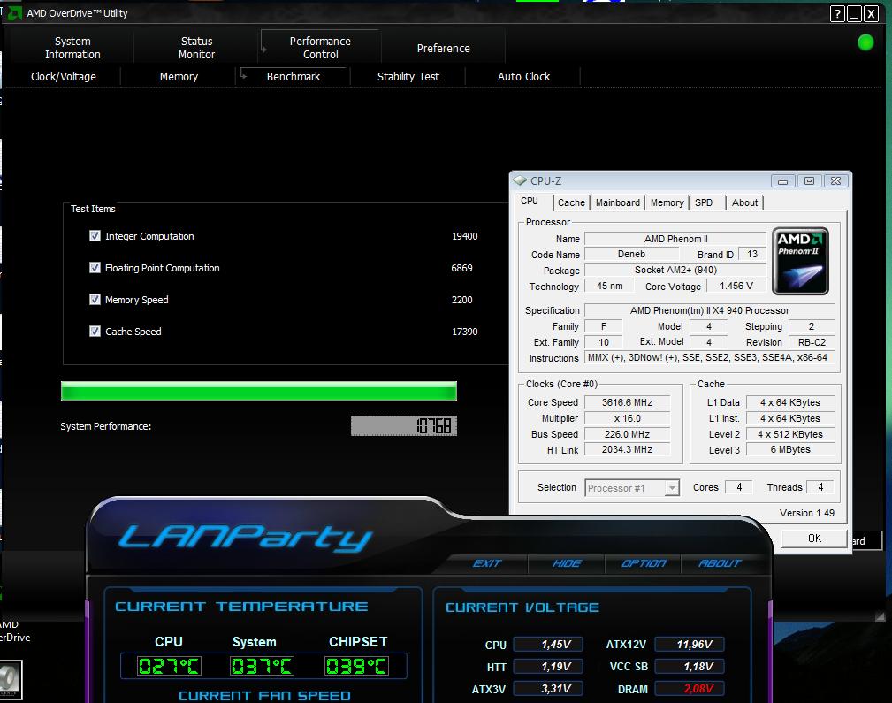
Task: Open the Status Monitor tab
Action: click(197, 48)
